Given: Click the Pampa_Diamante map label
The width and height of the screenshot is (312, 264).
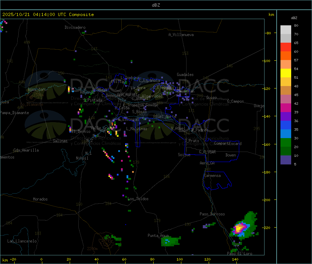Looking at the screenshot, I should 15,113.
